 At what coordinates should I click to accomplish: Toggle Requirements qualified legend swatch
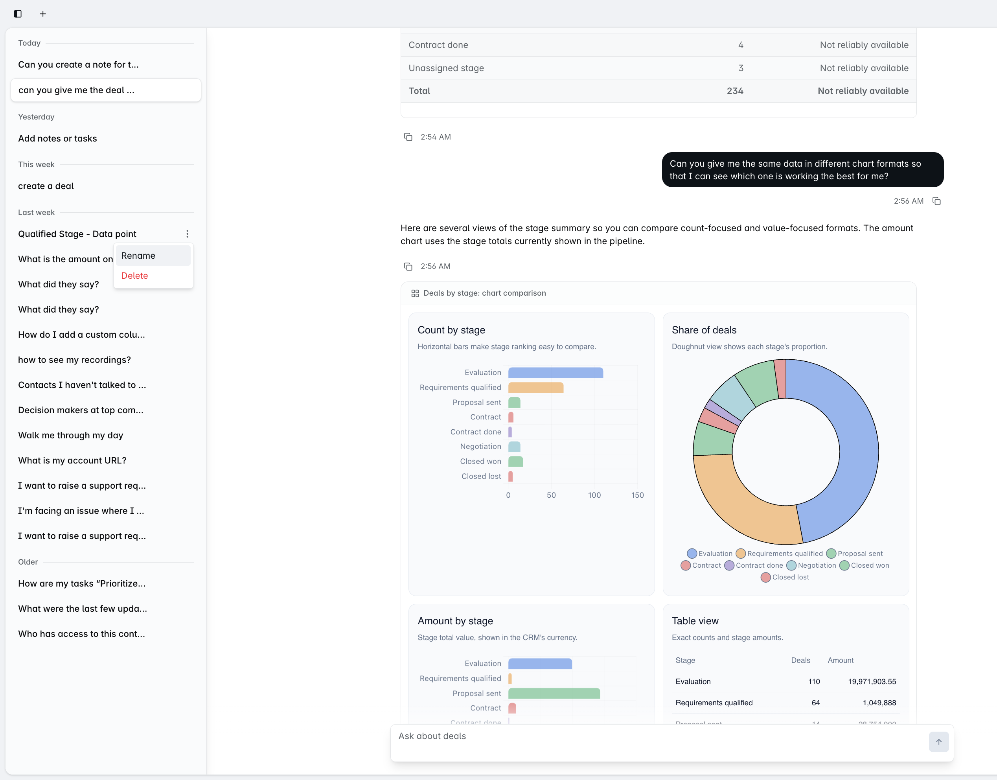740,554
